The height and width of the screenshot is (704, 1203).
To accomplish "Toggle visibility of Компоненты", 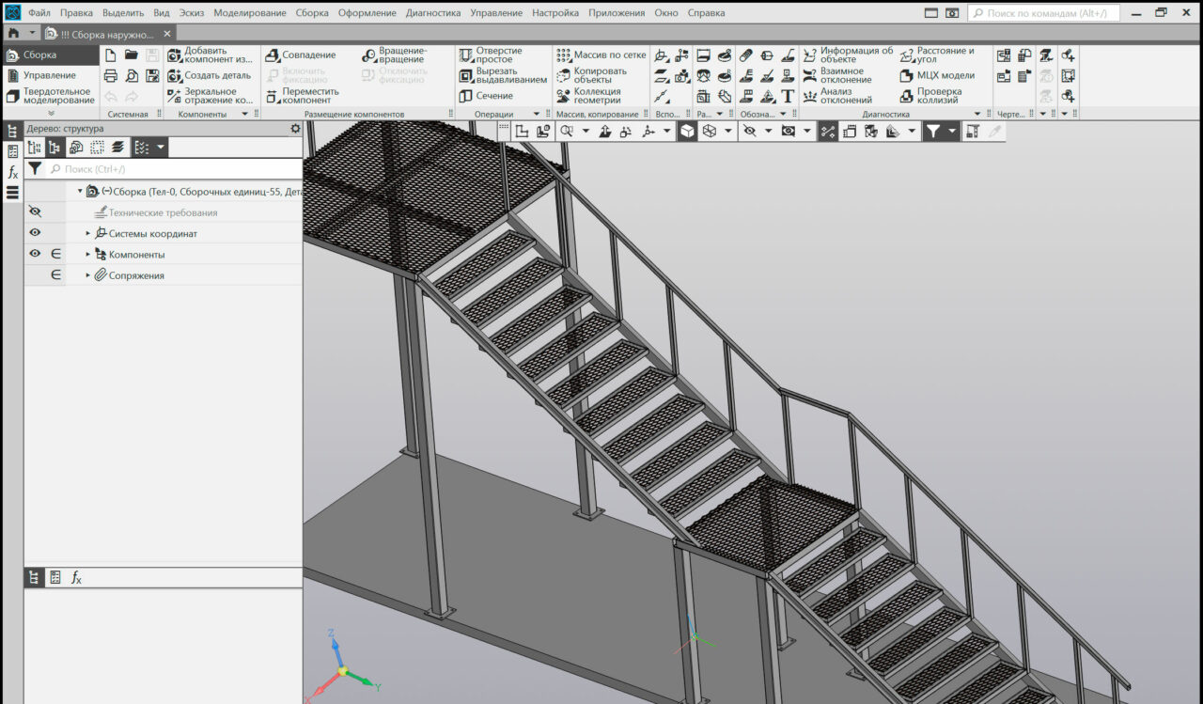I will 35,254.
